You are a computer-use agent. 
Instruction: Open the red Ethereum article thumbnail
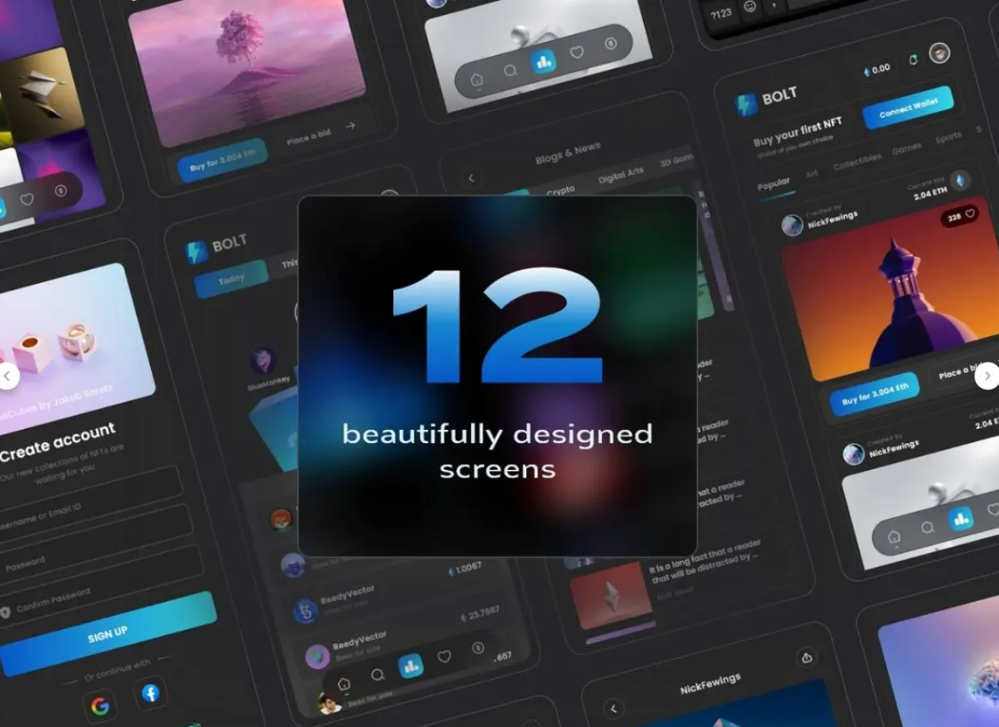coord(610,593)
